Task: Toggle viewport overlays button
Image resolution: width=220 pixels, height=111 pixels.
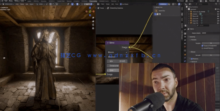Action: pos(77,4)
